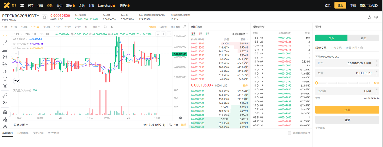Click 登录 login link in header
383x147 pixels.
[x=328, y=5]
